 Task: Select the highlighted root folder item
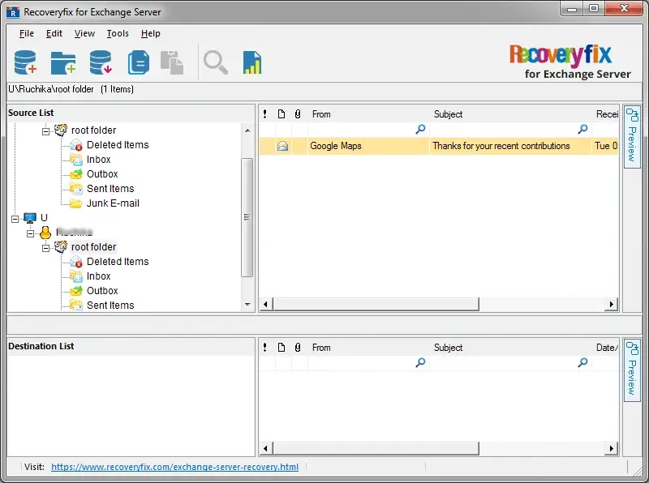click(x=93, y=247)
